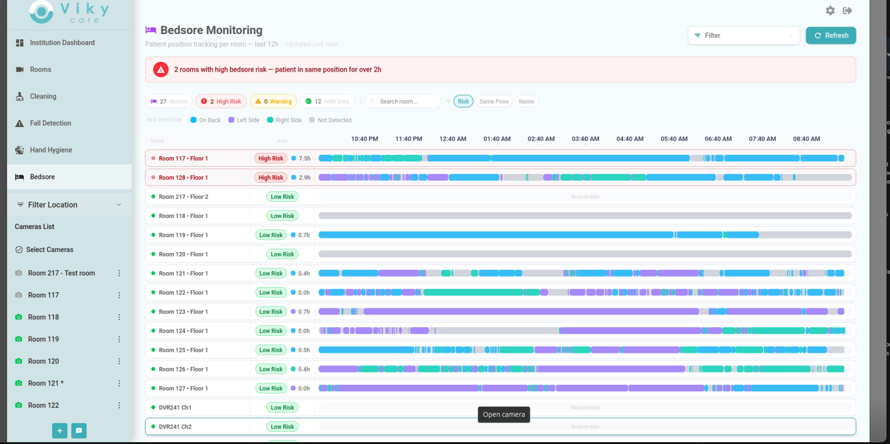Open the three-dot menu for Room 217
Image resolution: width=890 pixels, height=444 pixels.
[x=119, y=273]
